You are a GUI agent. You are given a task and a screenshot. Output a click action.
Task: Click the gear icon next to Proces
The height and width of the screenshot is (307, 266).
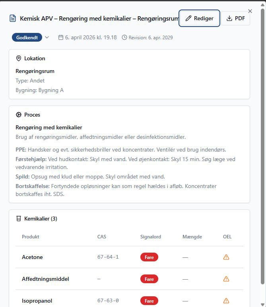tap(18, 115)
